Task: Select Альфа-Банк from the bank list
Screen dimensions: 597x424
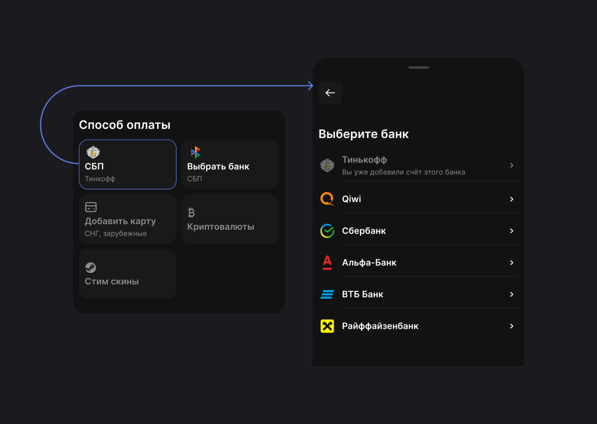Action: [369, 263]
